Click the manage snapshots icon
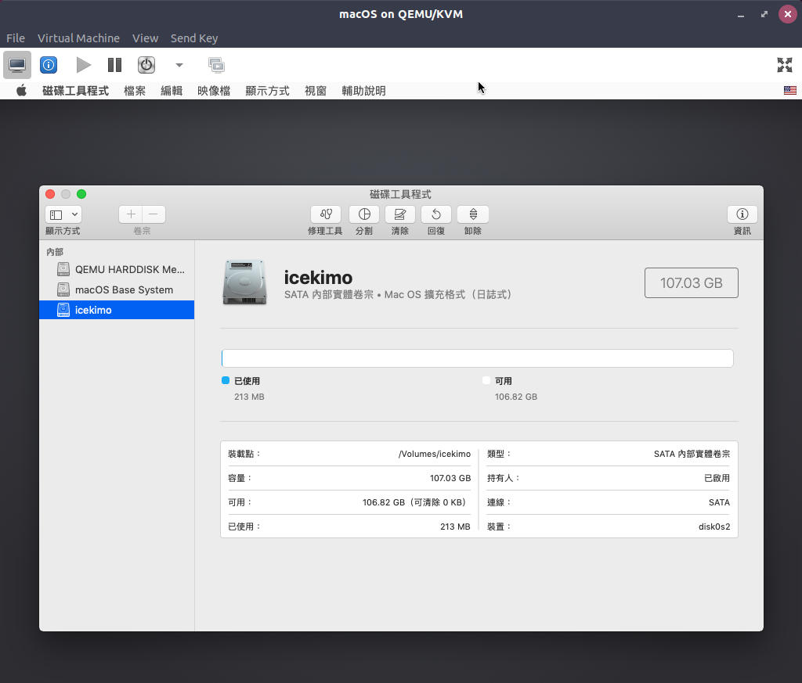Image resolution: width=802 pixels, height=683 pixels. click(216, 65)
